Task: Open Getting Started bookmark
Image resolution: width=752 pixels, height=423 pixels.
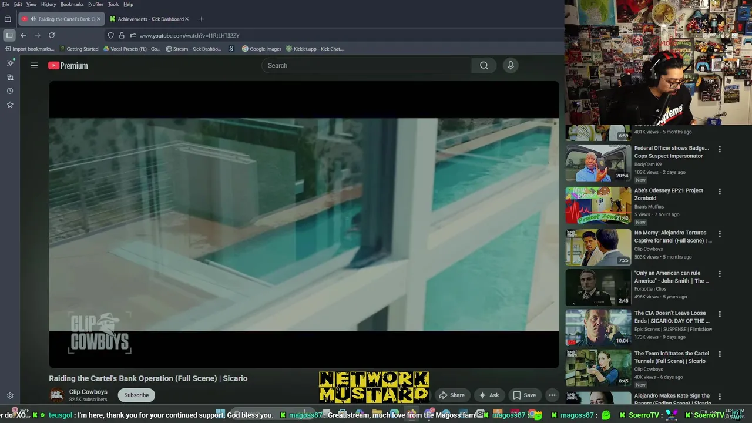Action: [79, 49]
